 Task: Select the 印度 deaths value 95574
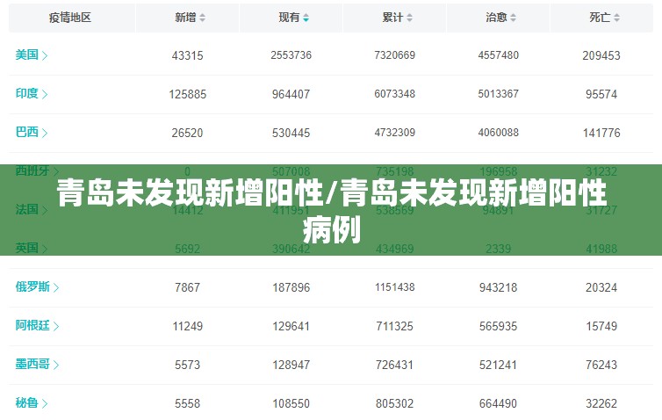pos(601,94)
